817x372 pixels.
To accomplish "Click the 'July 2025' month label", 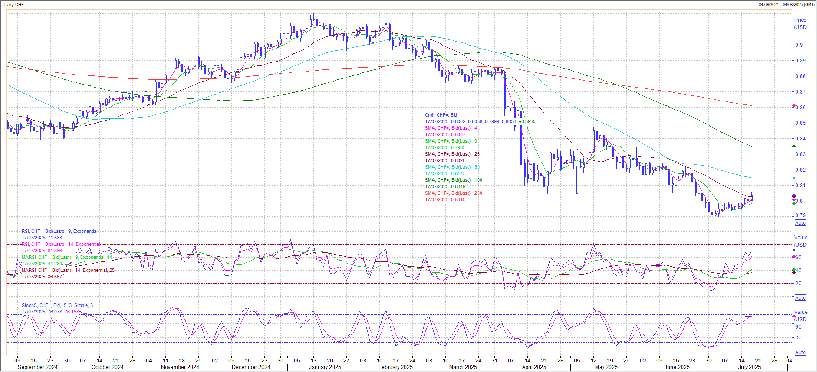I will [x=750, y=367].
